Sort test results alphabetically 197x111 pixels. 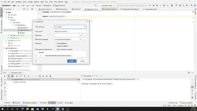click(17, 76)
